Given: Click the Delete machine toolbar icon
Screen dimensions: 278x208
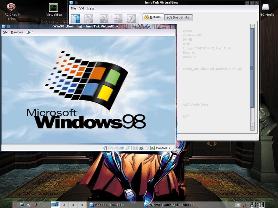Looking at the screenshot, I should pyautogui.click(x=104, y=18).
